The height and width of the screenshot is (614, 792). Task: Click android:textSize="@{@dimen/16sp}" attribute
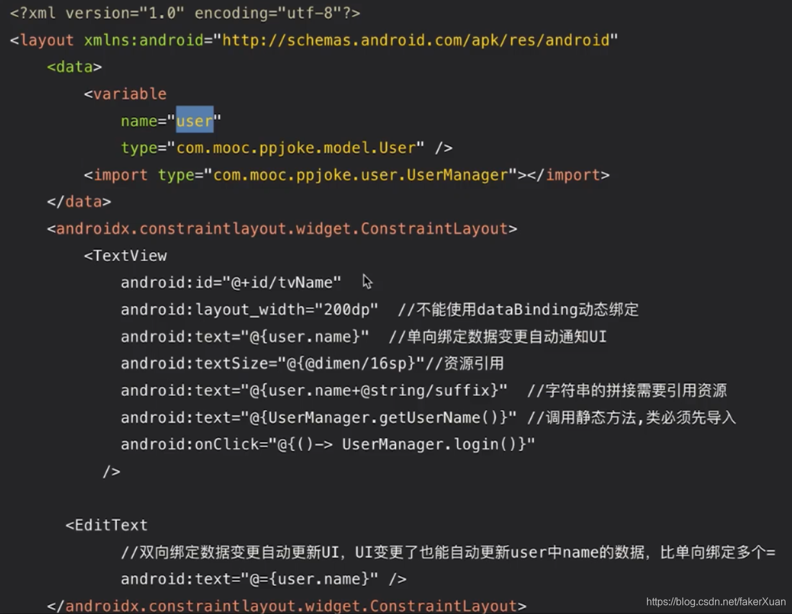[x=273, y=363]
